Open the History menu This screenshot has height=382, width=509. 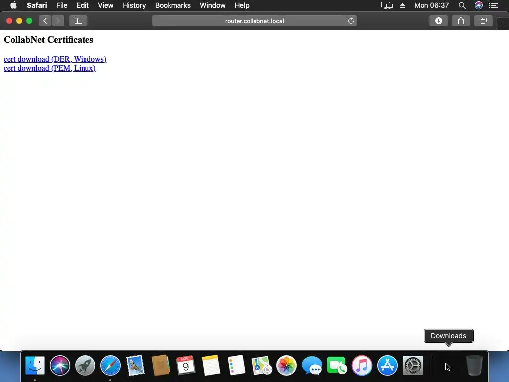pos(134,5)
